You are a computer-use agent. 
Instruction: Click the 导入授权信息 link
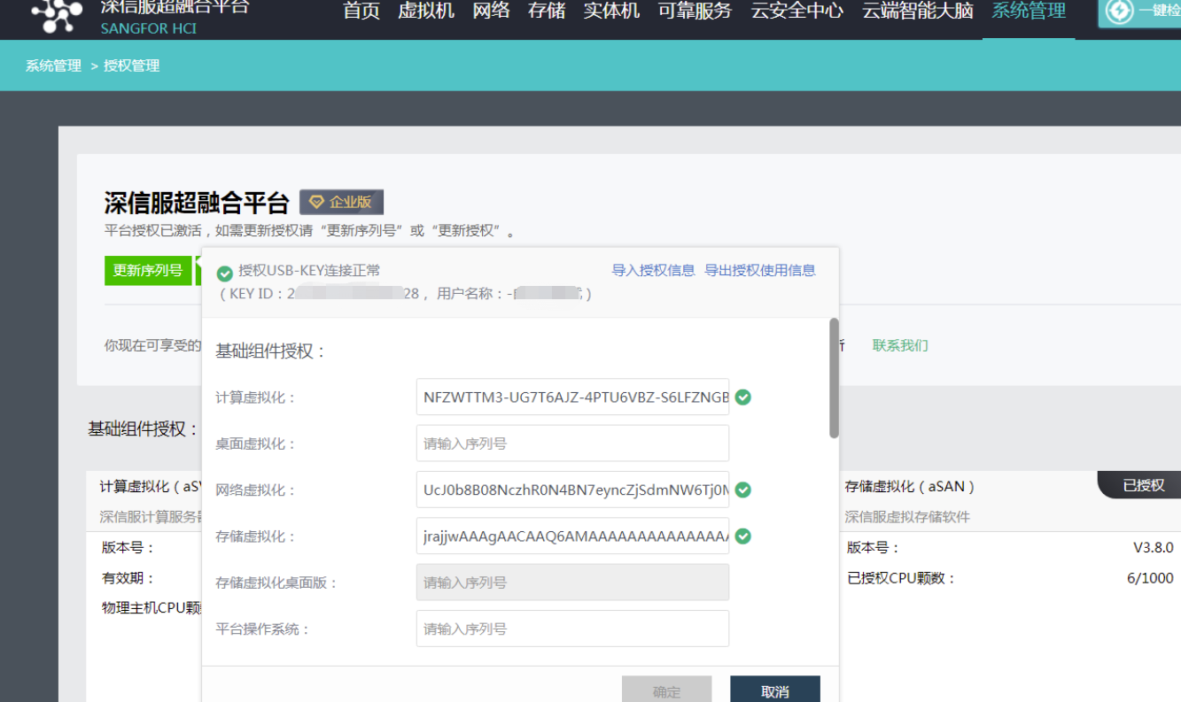coord(653,270)
